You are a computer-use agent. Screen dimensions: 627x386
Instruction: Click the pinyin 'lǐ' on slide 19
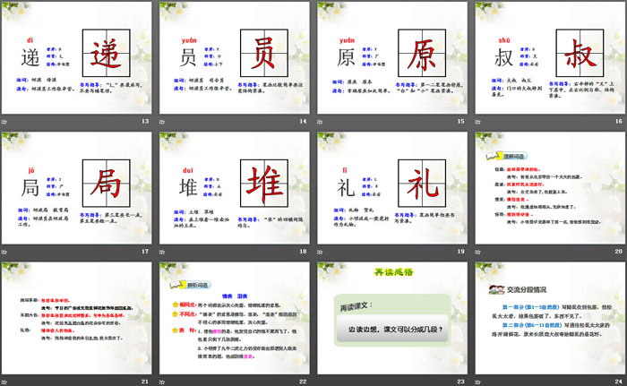(x=345, y=170)
